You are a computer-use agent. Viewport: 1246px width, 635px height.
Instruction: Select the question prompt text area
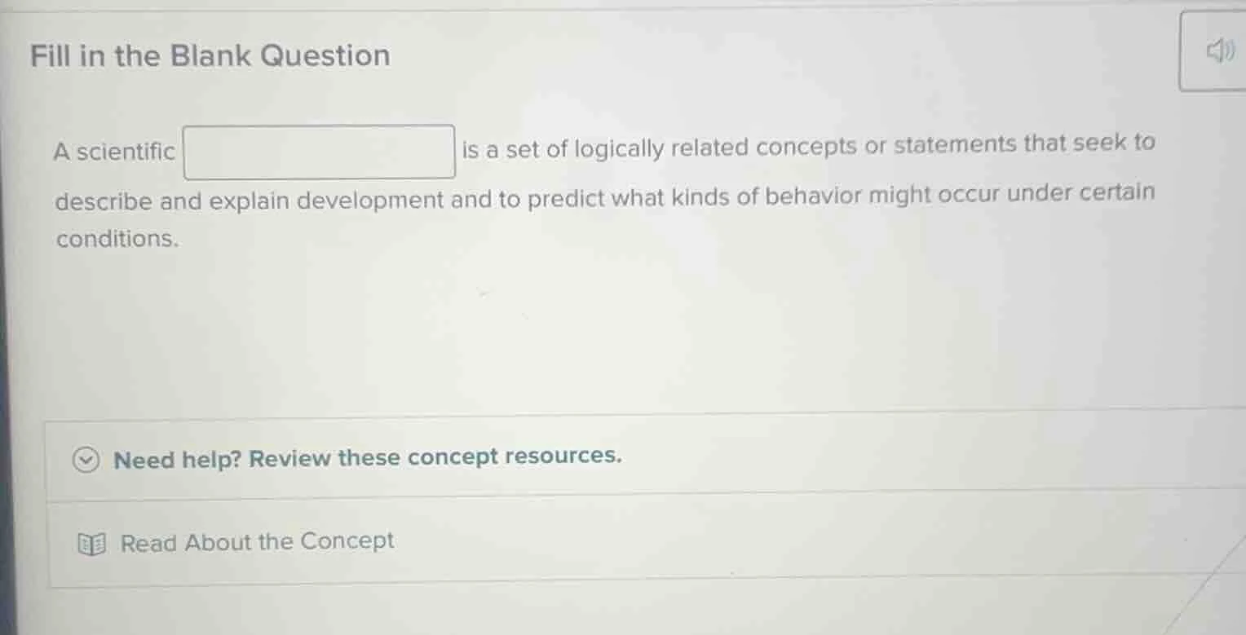(603, 192)
